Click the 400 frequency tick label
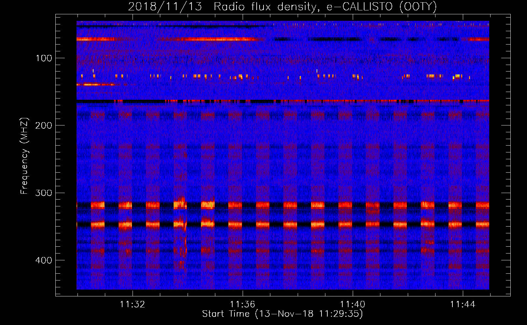 coord(44,260)
